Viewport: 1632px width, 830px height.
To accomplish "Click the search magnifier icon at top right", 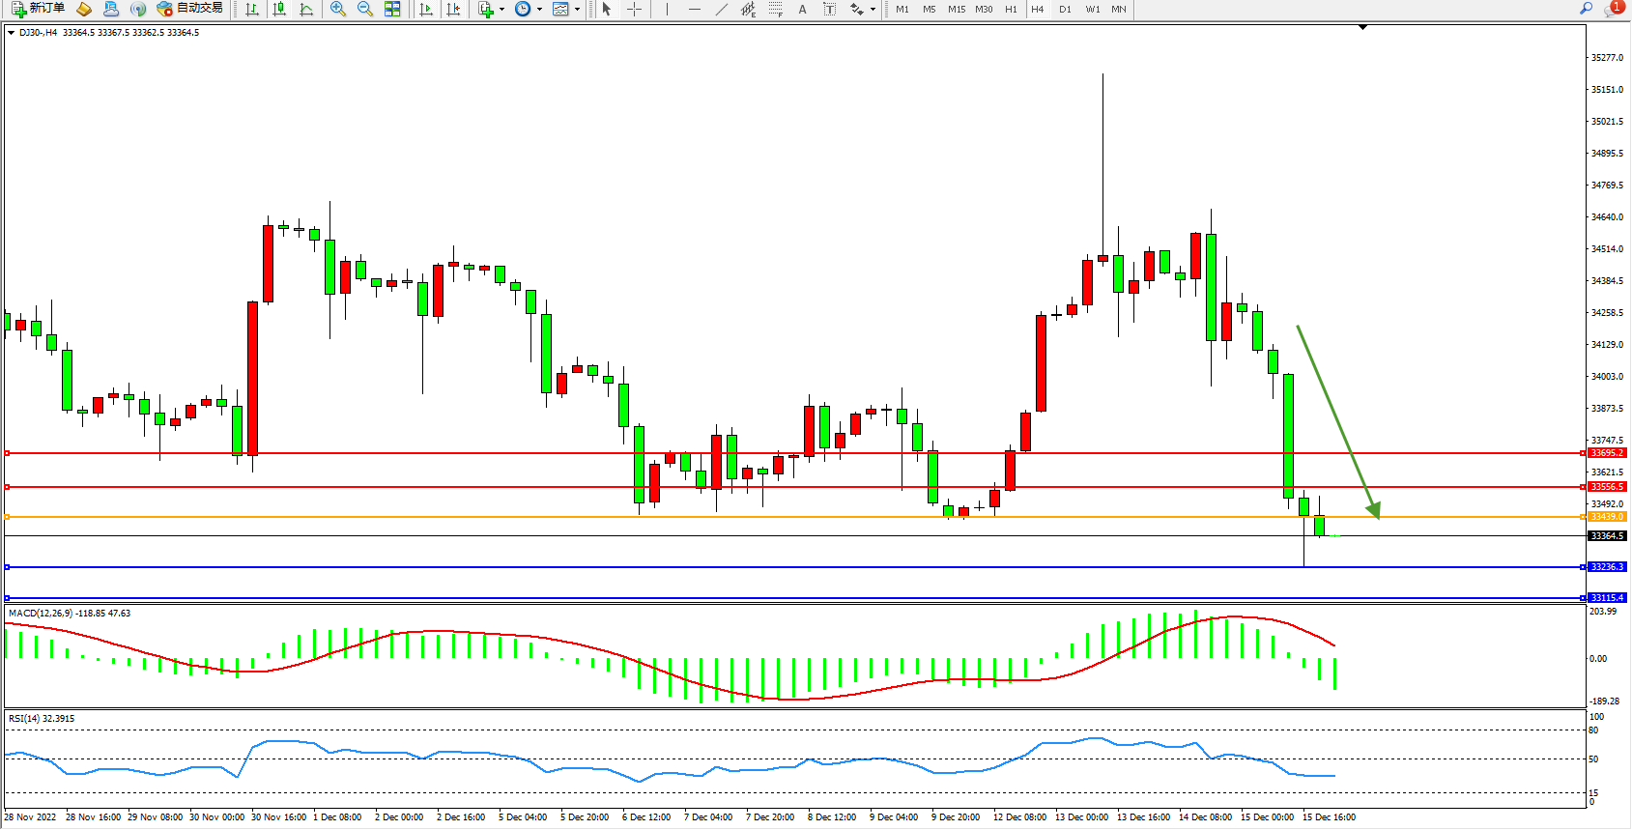I will point(1586,9).
